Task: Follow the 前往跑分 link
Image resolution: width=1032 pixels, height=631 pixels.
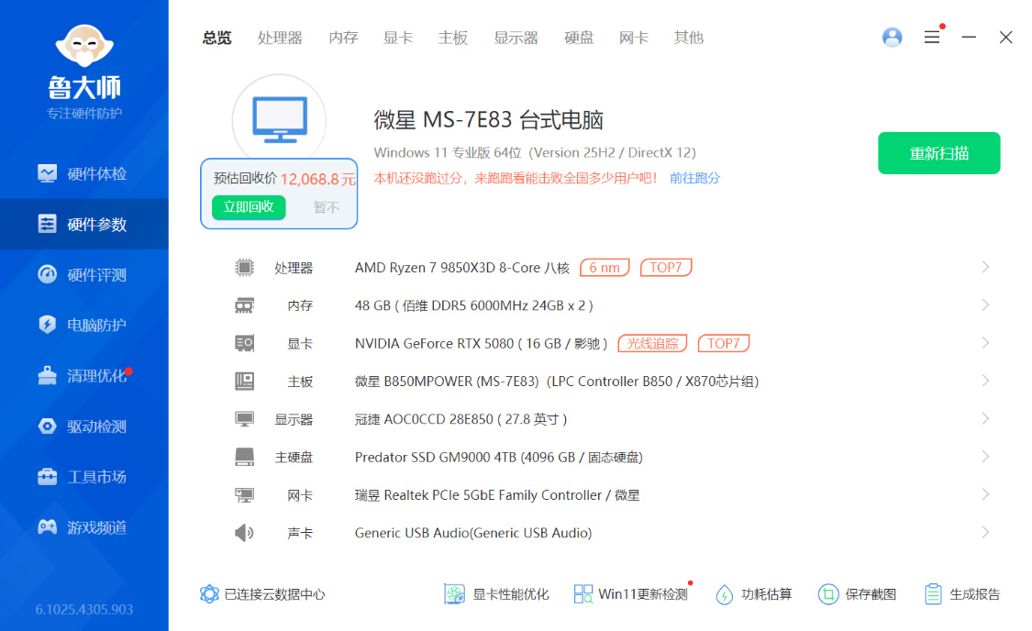Action: coord(694,178)
